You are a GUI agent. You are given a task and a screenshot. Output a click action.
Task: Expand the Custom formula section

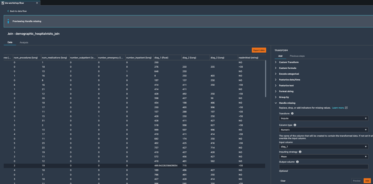click(x=287, y=68)
